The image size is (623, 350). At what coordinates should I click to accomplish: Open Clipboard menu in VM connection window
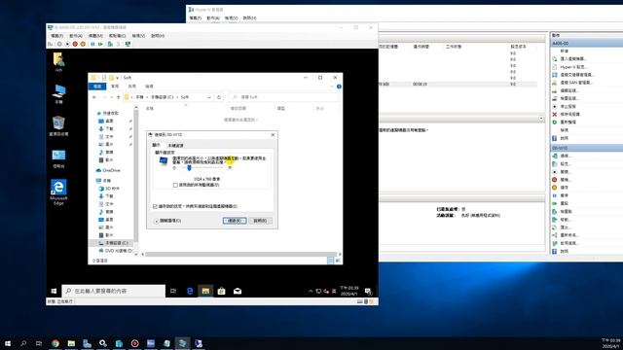coord(118,36)
